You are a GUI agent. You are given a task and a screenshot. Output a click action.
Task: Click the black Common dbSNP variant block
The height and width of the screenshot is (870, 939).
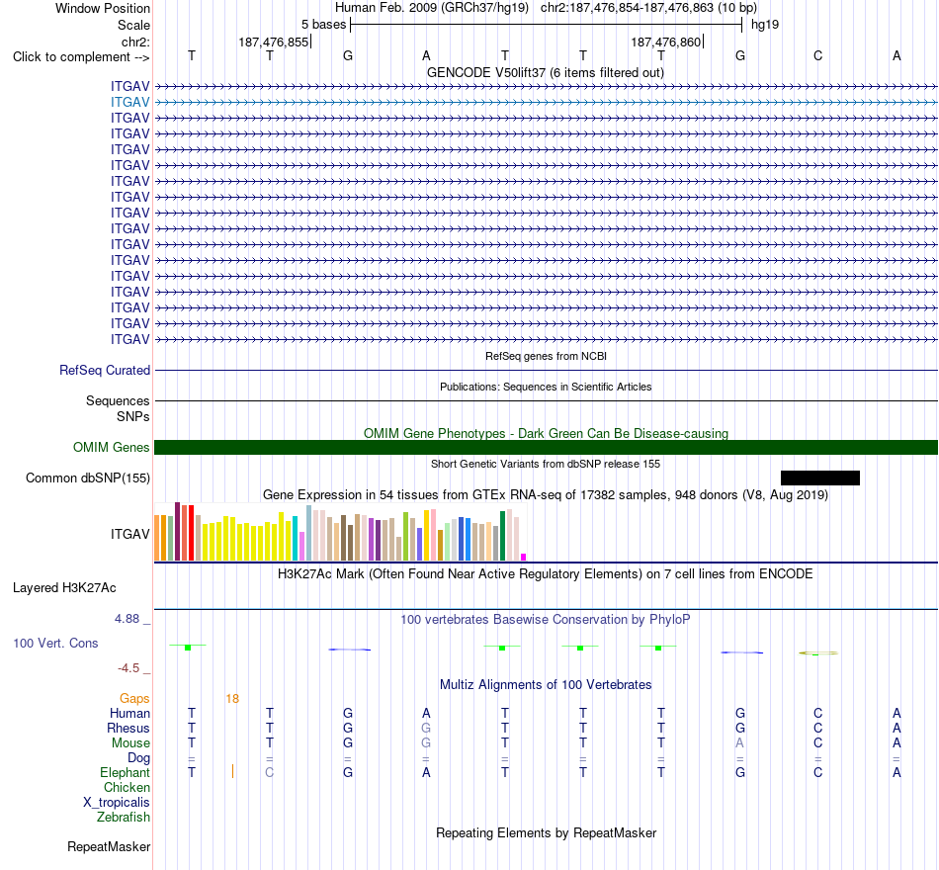(820, 478)
